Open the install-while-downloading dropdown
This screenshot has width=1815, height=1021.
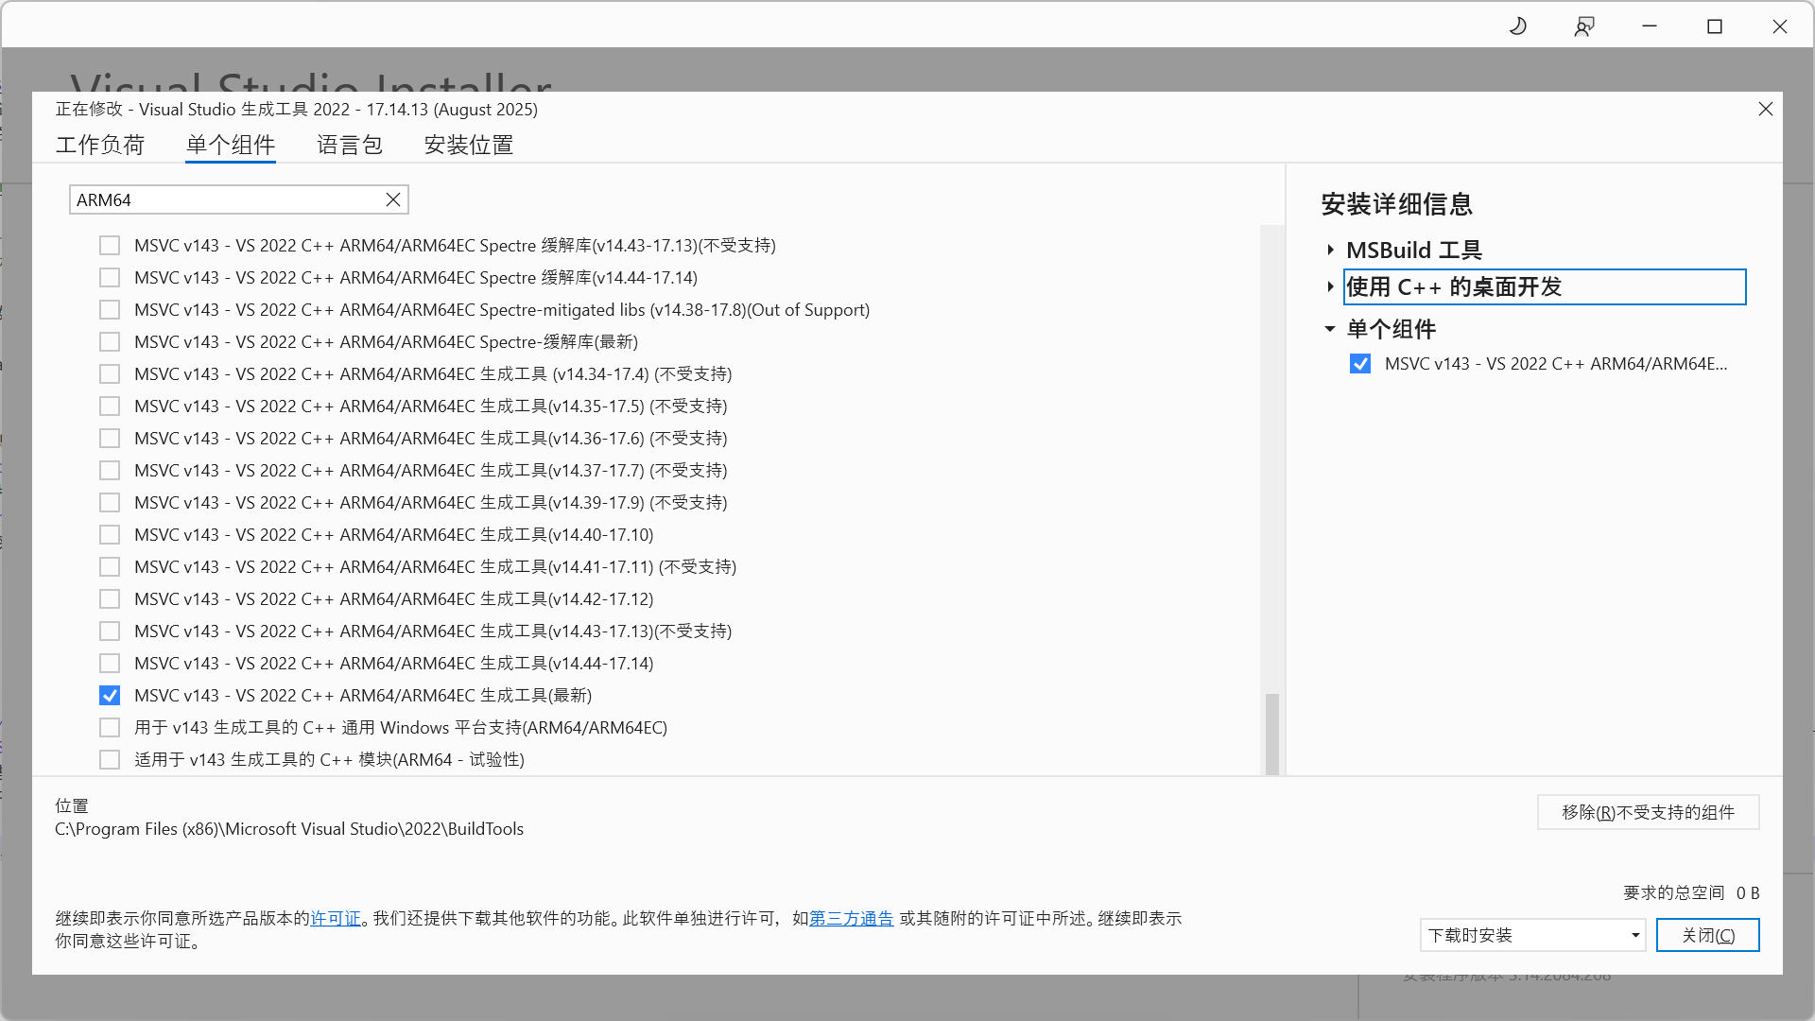coord(1531,935)
